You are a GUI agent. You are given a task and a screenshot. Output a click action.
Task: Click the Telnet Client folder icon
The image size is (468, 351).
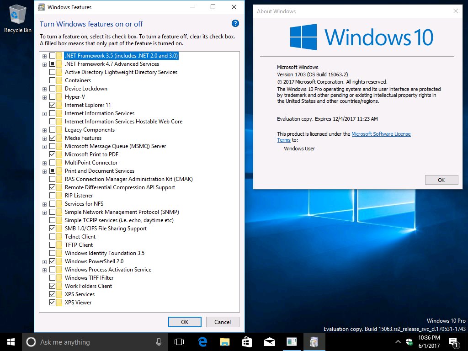[x=59, y=237]
